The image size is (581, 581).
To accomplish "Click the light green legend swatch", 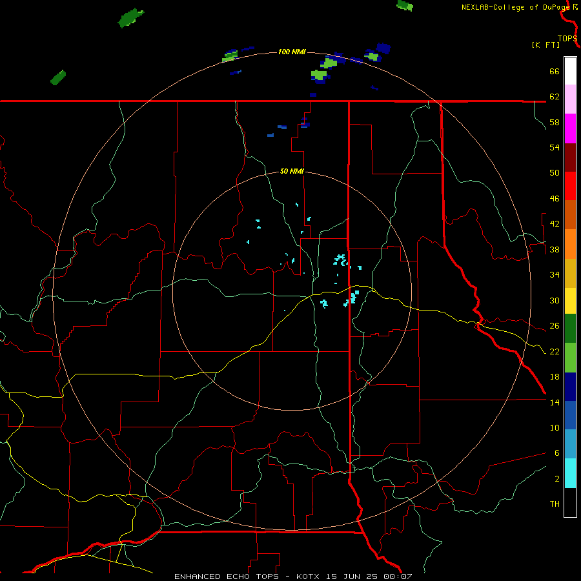I will 570,358.
